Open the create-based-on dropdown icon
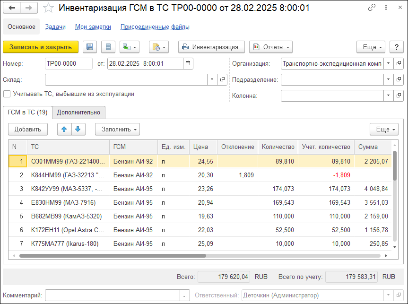Image resolution: width=408 pixels, height=304 pixels. [x=130, y=47]
